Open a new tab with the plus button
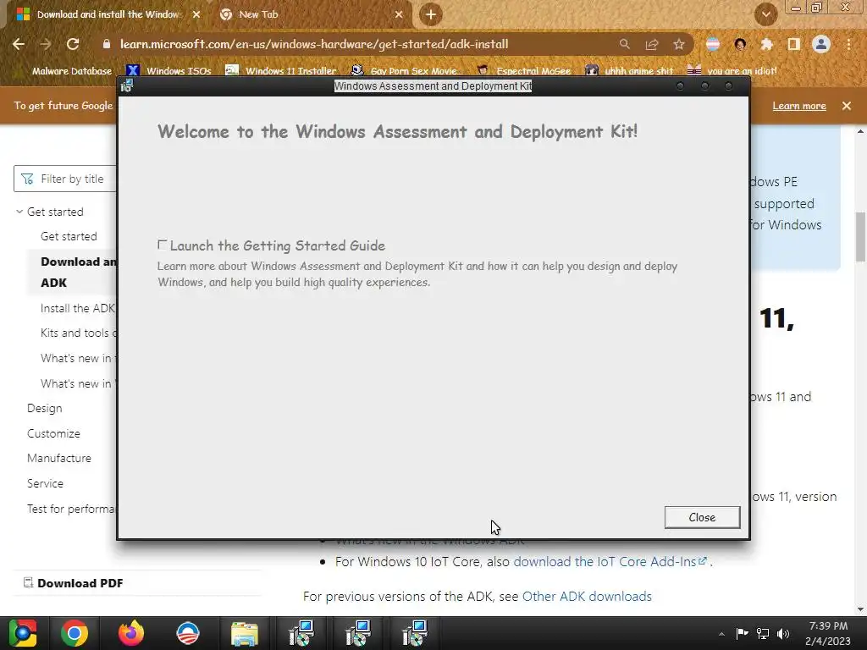 pos(431,14)
